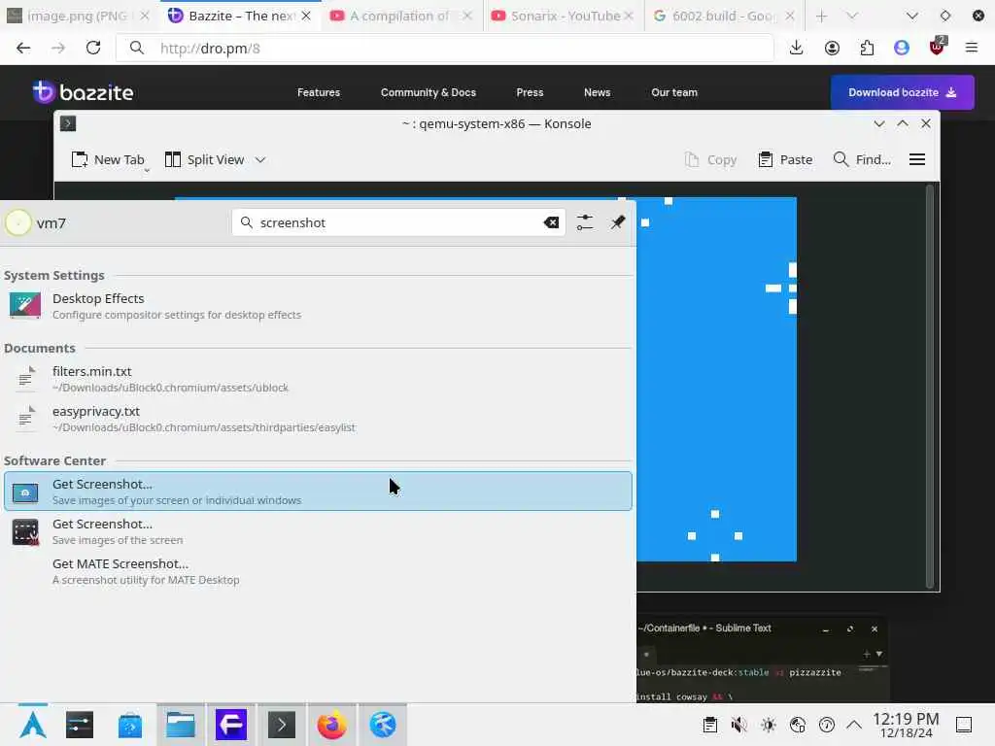Screen dimensions: 995x746
Task: Open Discover software center from taskbar
Action: pyautogui.click(x=130, y=725)
